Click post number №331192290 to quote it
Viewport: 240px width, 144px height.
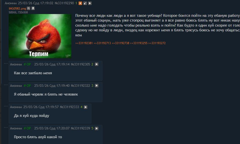64,3
